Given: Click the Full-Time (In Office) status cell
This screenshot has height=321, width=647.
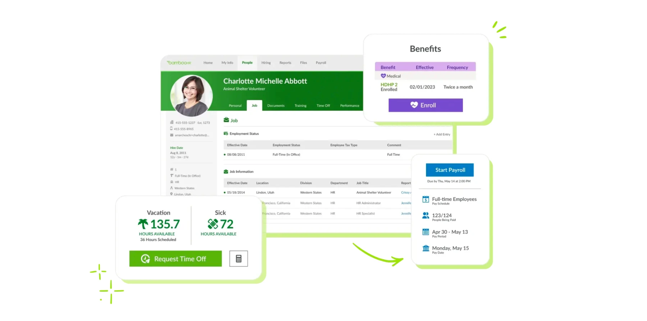Looking at the screenshot, I should click(286, 155).
